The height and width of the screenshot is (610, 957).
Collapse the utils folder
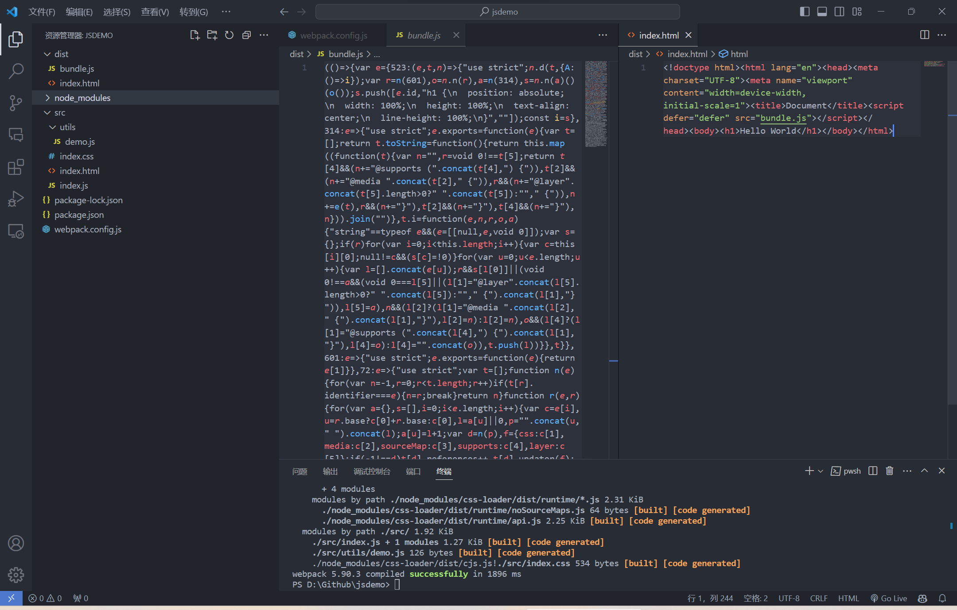pyautogui.click(x=67, y=127)
